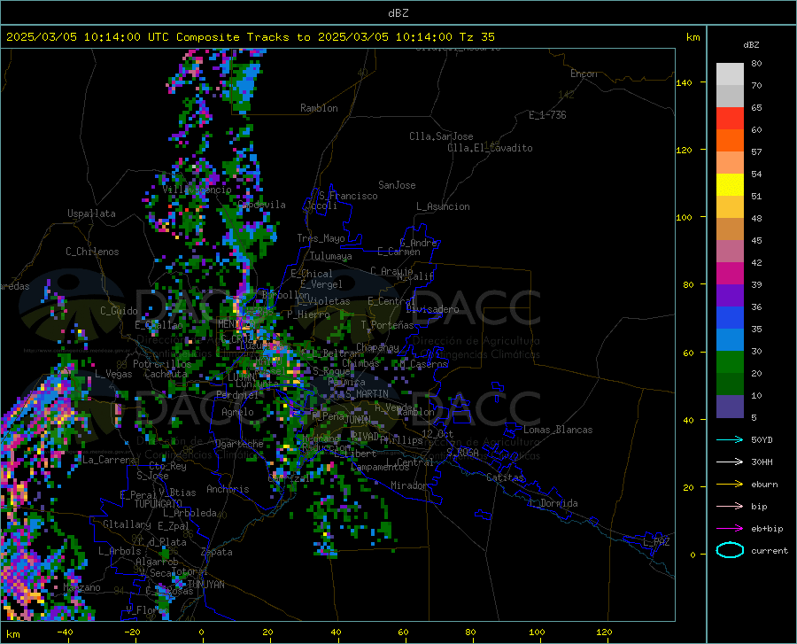Click the pink bip arrow symbol
This screenshot has height=644, width=797.
pos(730,507)
